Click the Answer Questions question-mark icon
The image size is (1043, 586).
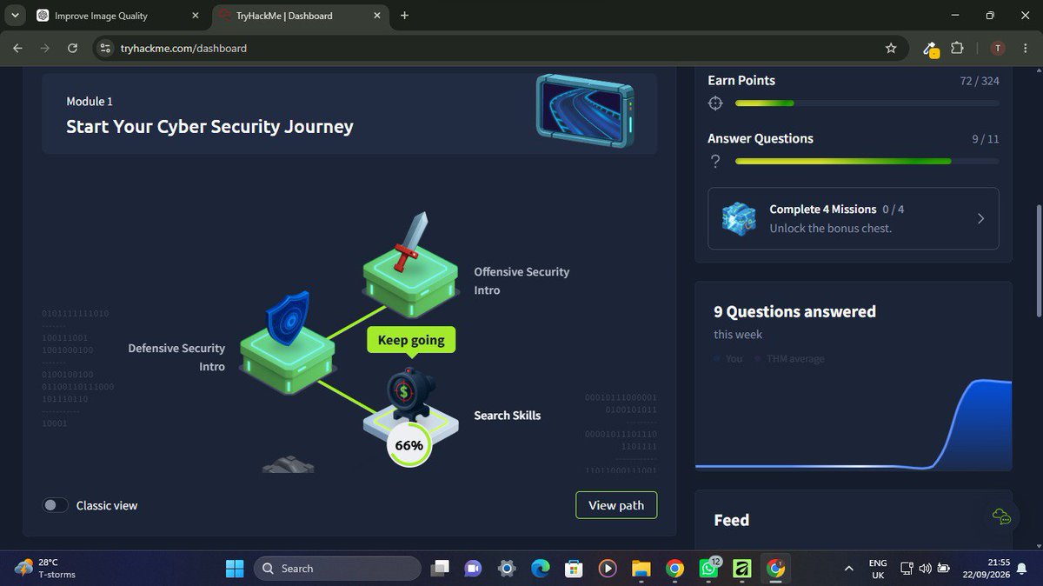[x=715, y=162]
